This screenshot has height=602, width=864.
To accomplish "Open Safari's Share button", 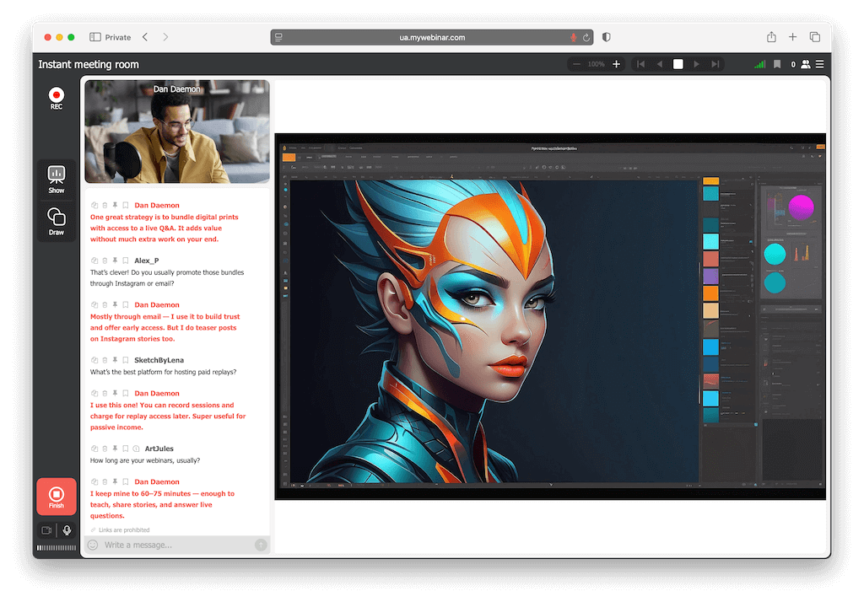I will click(771, 37).
